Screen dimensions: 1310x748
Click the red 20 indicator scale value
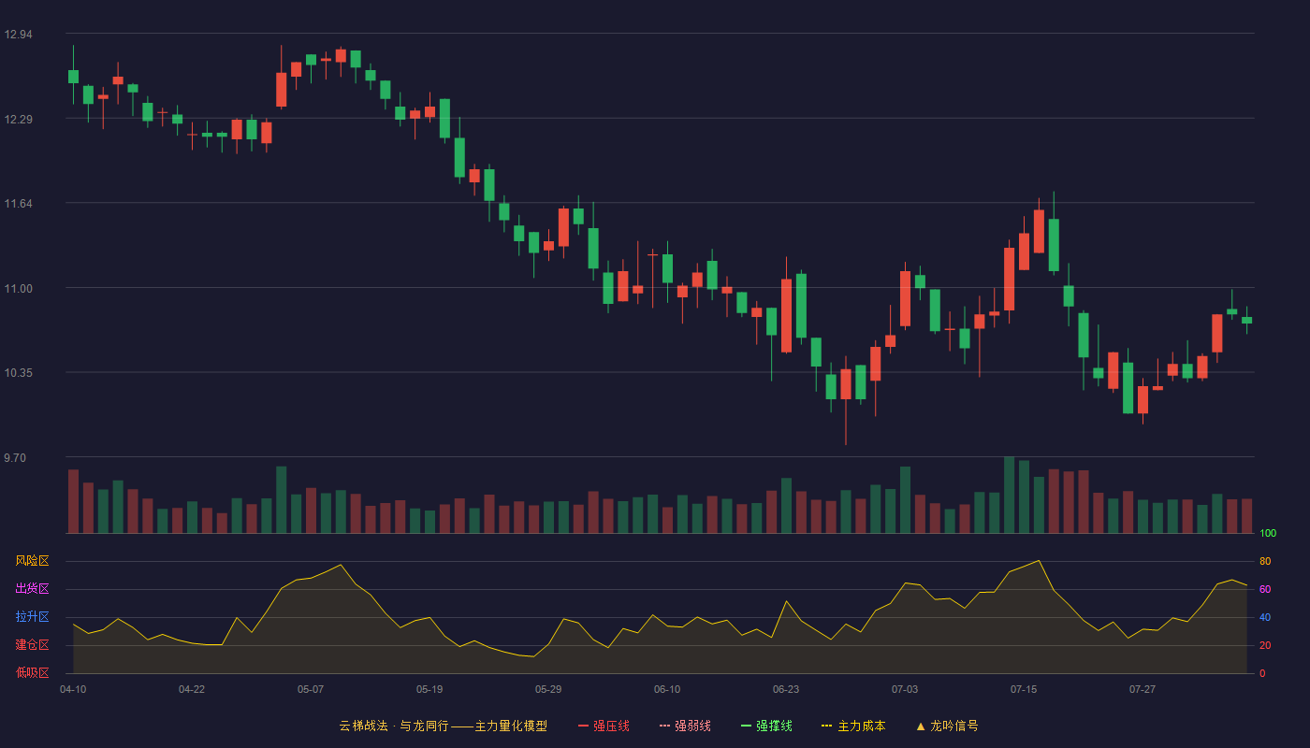(x=1265, y=645)
